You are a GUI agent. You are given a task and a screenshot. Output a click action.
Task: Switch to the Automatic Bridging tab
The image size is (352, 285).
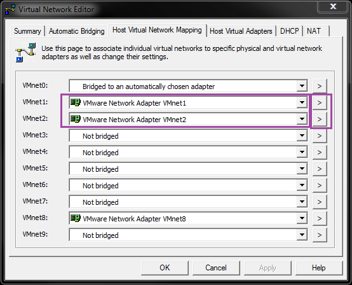pos(76,31)
